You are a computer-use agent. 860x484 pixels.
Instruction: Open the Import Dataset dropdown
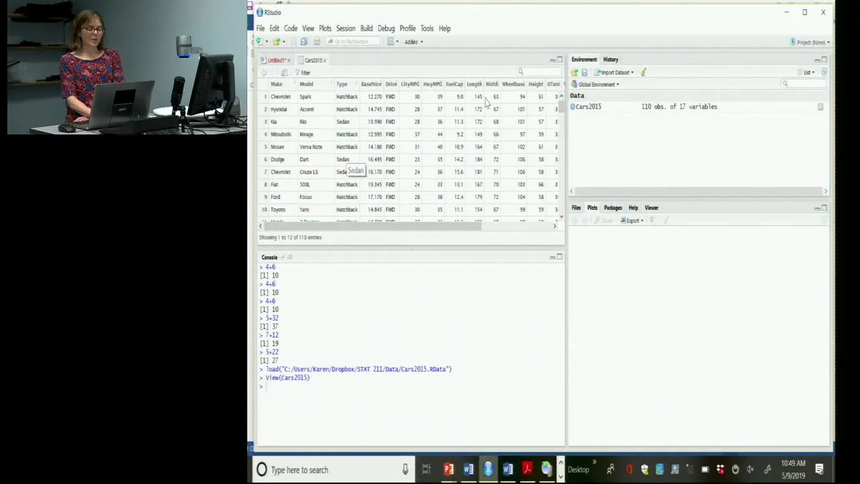(x=614, y=73)
